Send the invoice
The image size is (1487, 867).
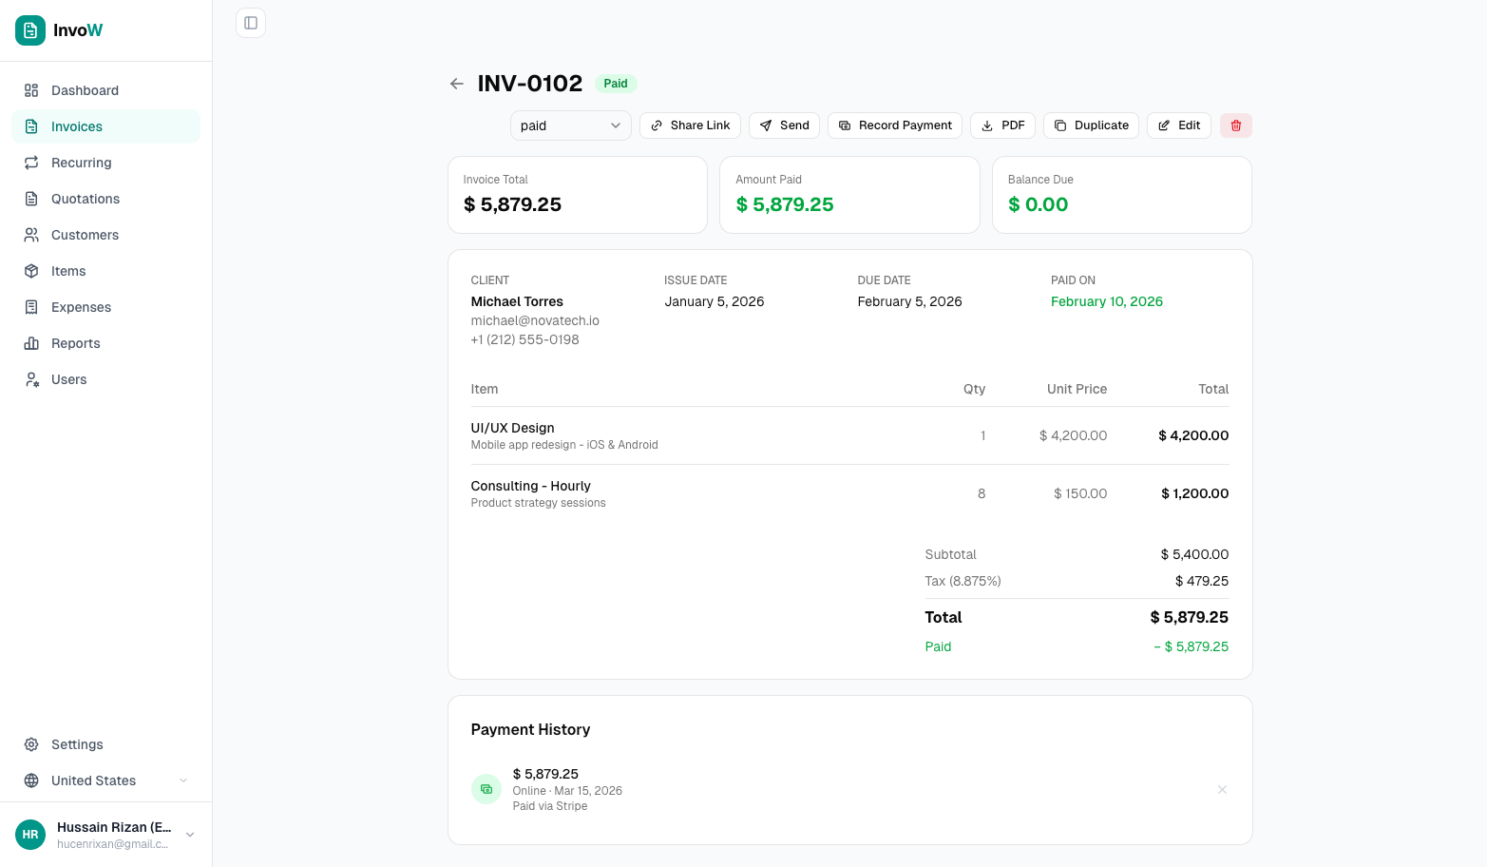(784, 125)
